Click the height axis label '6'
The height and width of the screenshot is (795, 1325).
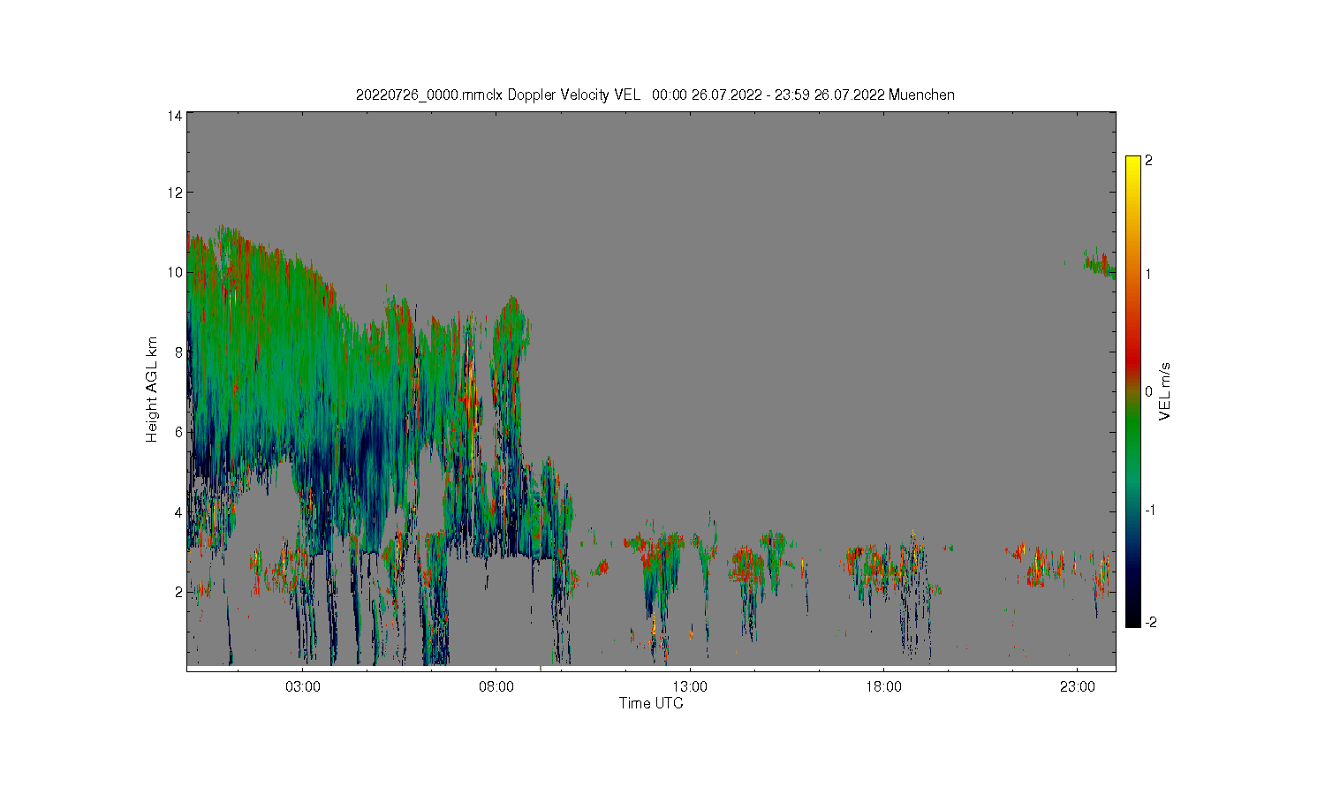(178, 432)
